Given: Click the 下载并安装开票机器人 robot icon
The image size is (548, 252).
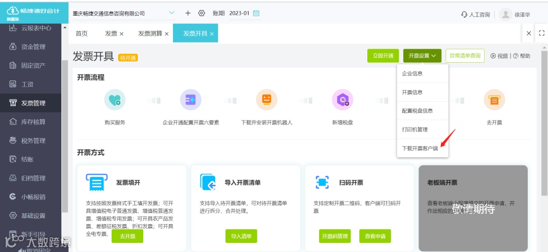Looking at the screenshot, I should point(267,100).
